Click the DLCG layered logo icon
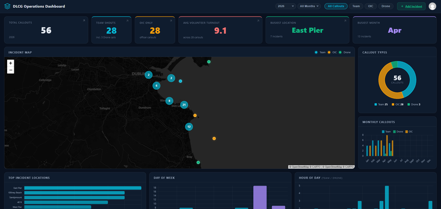Image resolution: width=441 pixels, height=209 pixels. 7,6
